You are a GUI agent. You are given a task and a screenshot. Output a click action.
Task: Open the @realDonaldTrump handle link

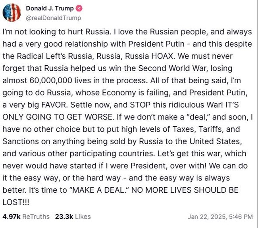pyautogui.click(x=53, y=18)
